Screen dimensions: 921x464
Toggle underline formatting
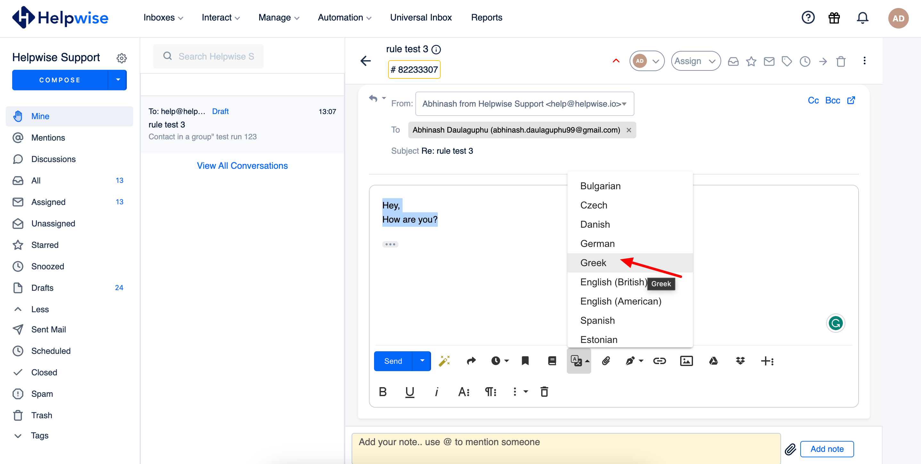[409, 392]
